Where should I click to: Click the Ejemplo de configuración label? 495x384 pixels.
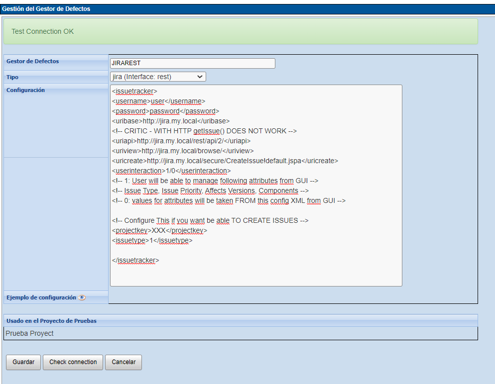point(41,297)
